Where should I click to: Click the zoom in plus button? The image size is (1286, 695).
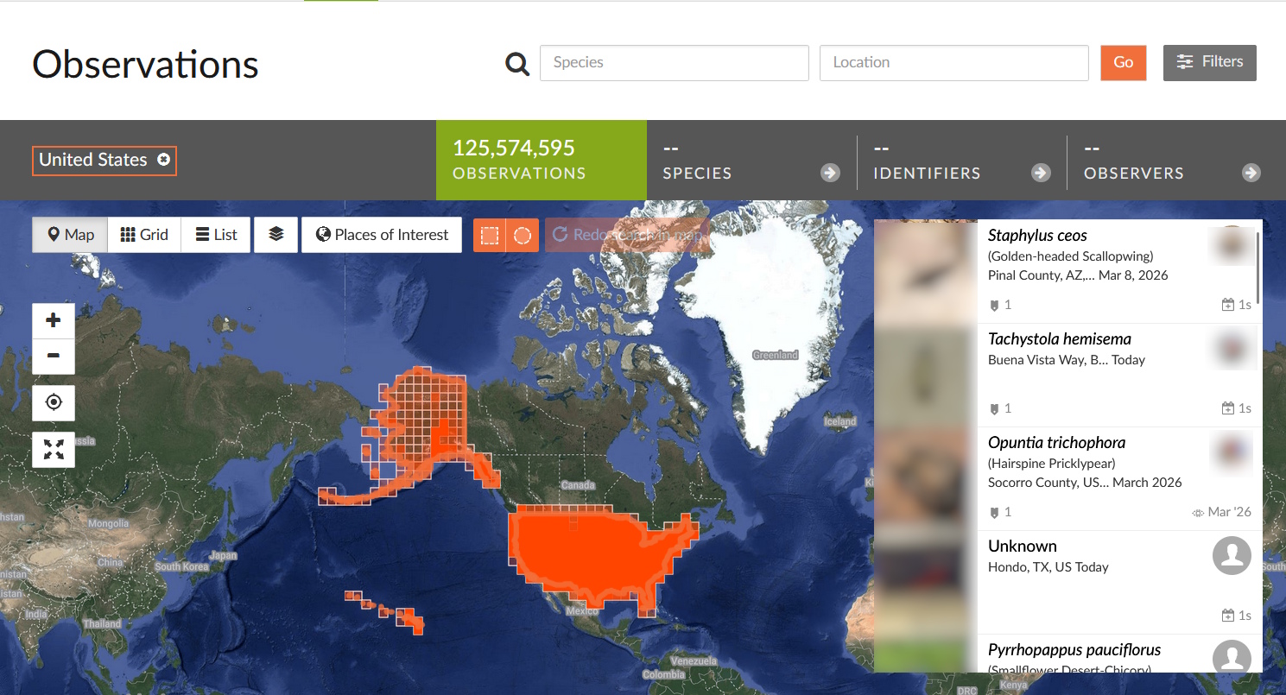point(54,320)
